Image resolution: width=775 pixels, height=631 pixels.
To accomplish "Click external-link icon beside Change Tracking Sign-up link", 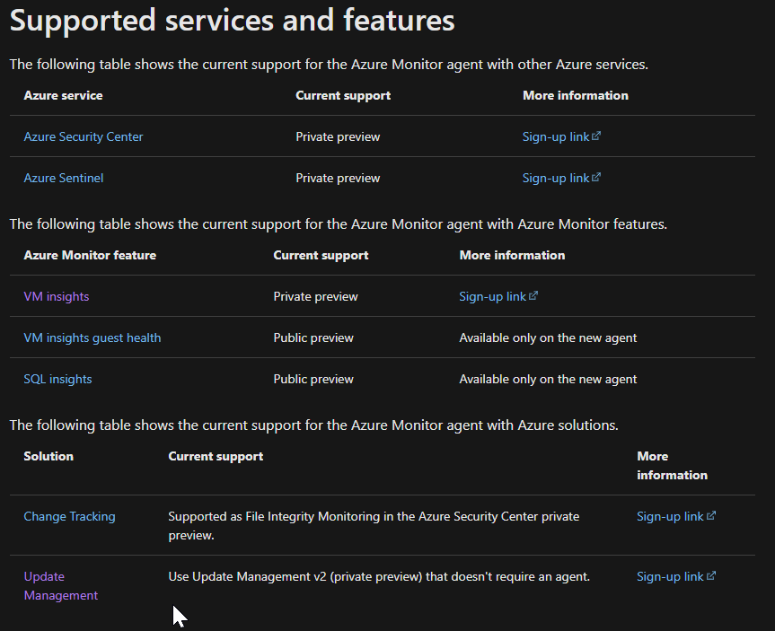I will pos(712,515).
